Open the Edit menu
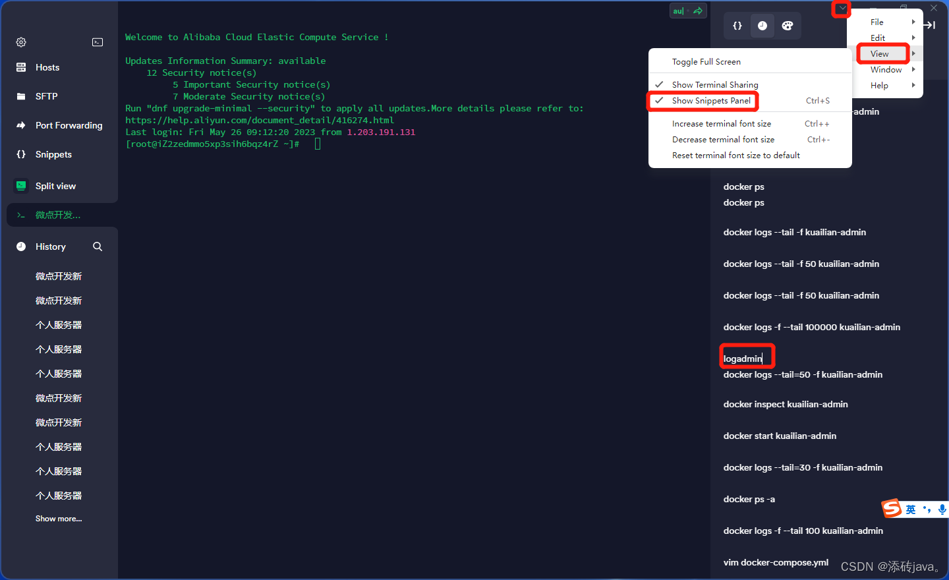This screenshot has width=949, height=580. [x=877, y=38]
